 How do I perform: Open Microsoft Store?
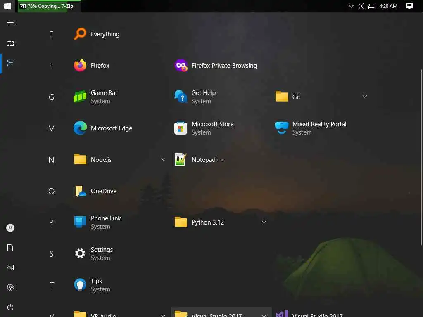(204, 128)
